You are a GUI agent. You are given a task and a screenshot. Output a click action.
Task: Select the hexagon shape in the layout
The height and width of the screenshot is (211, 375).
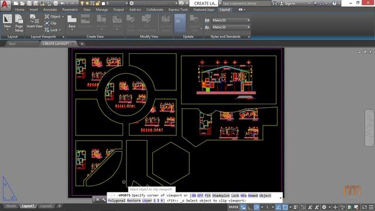pyautogui.click(x=171, y=163)
